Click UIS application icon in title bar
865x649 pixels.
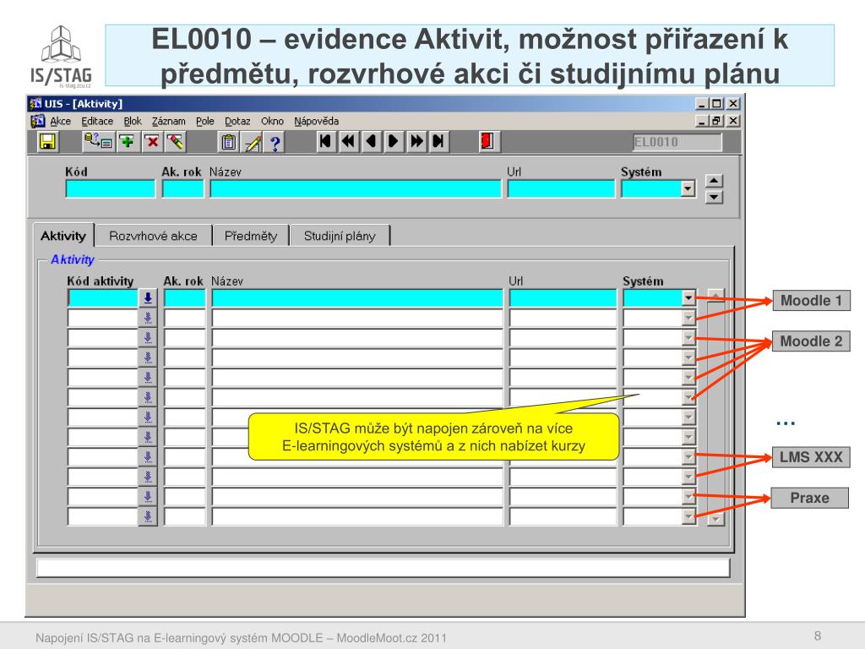[35, 103]
